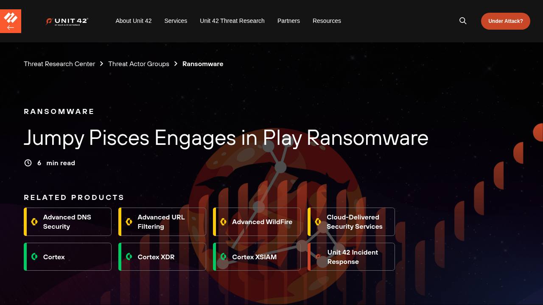Click the clock icon beside min read
This screenshot has height=305, width=543.
(x=28, y=163)
